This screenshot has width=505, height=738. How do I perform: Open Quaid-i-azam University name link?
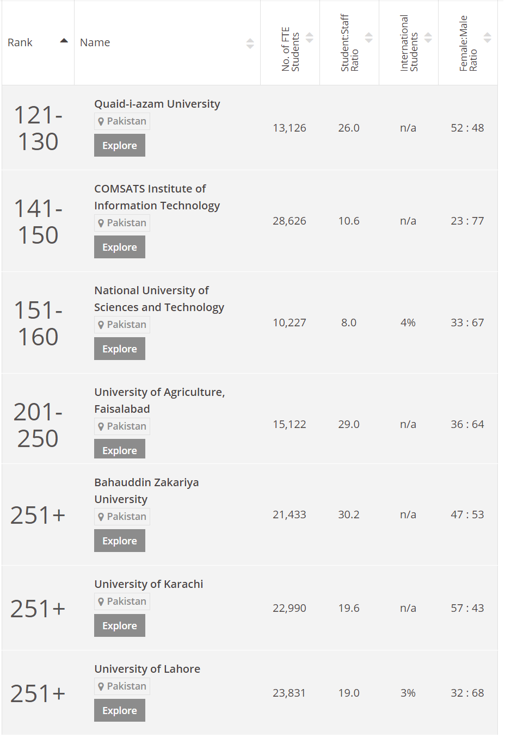click(157, 104)
